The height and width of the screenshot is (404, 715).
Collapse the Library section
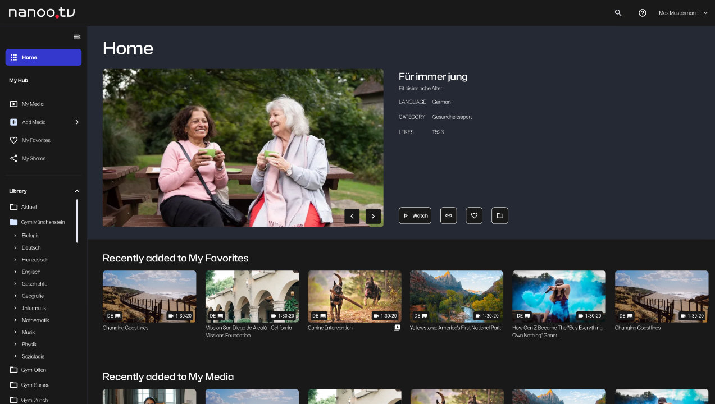(x=77, y=191)
